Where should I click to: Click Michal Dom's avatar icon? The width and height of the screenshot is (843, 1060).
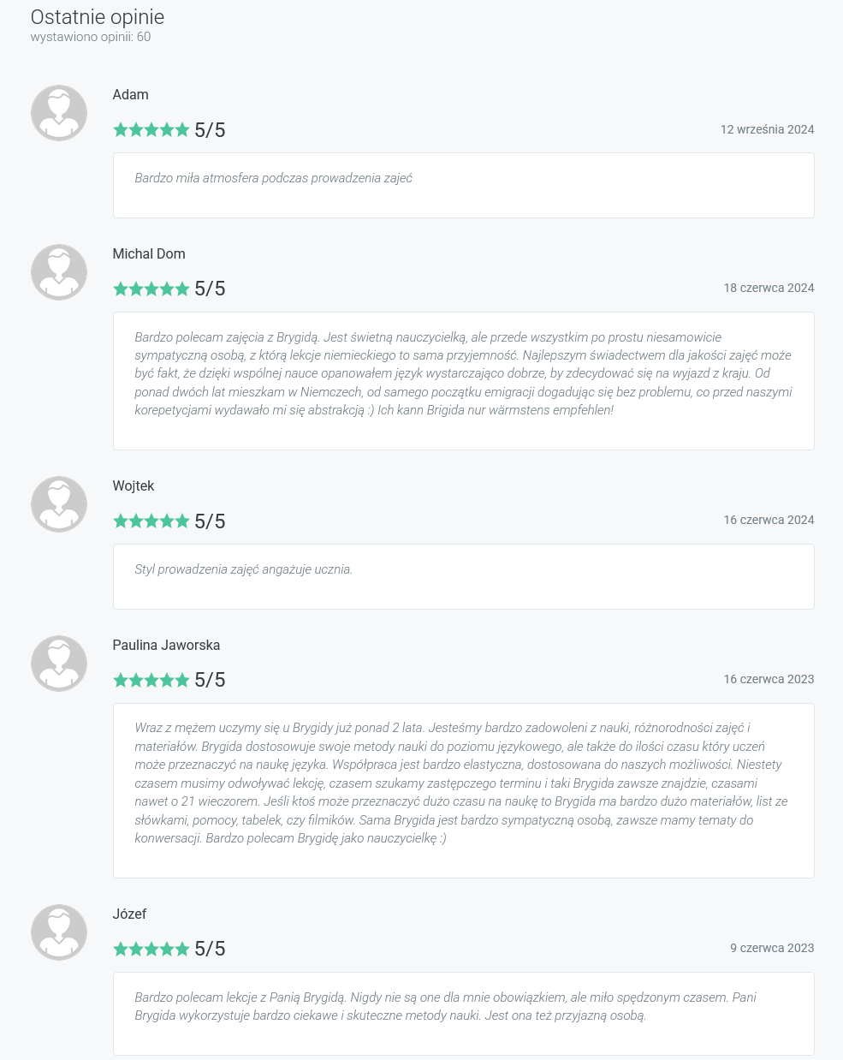[x=59, y=272]
